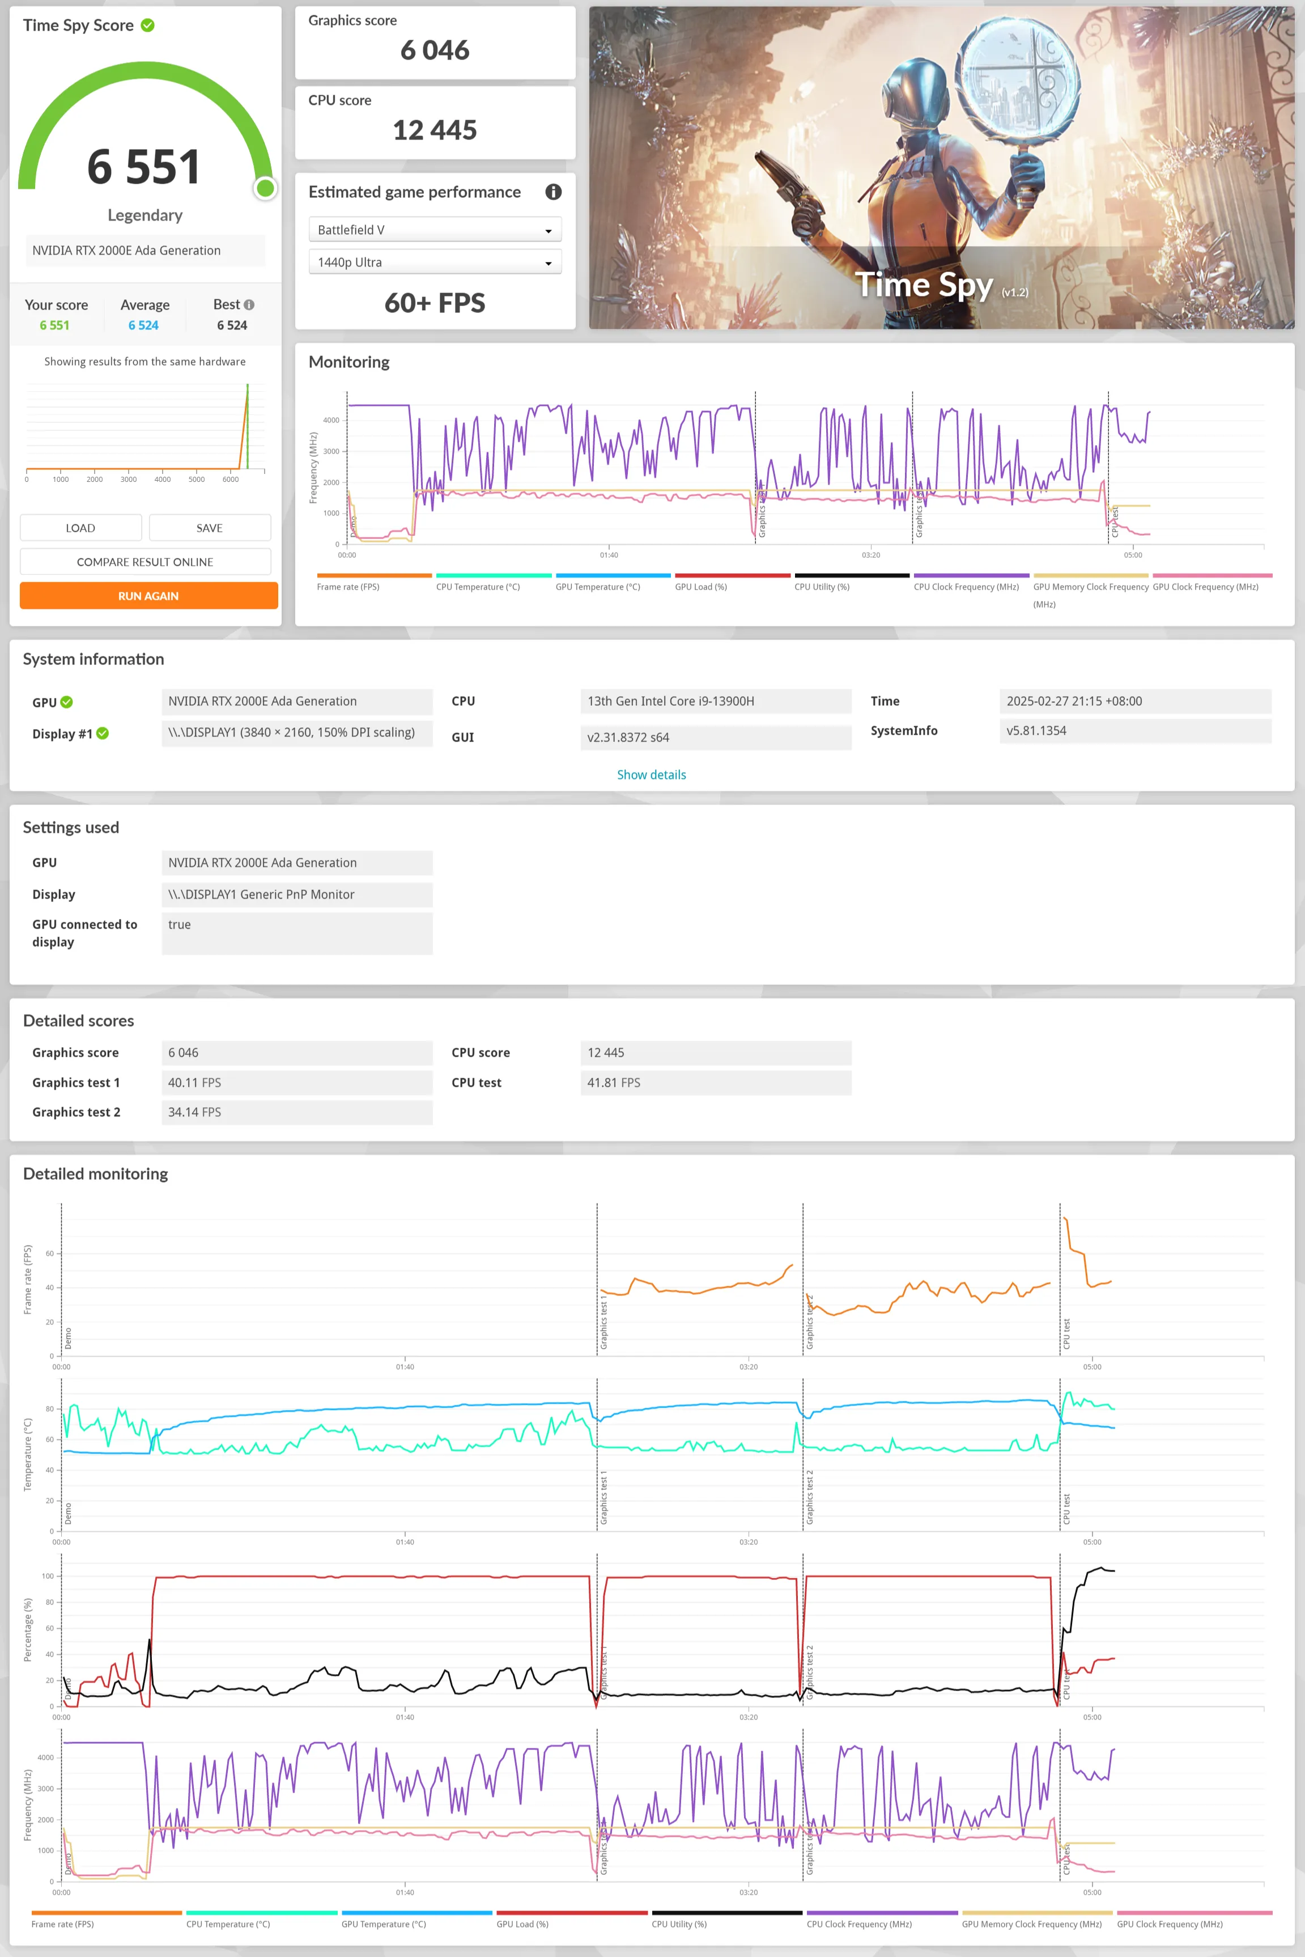Toggle GPU Memory Clock Frequency legend under Detailed monitoring
Screen dimensions: 1305x1957
pos(1037,1920)
